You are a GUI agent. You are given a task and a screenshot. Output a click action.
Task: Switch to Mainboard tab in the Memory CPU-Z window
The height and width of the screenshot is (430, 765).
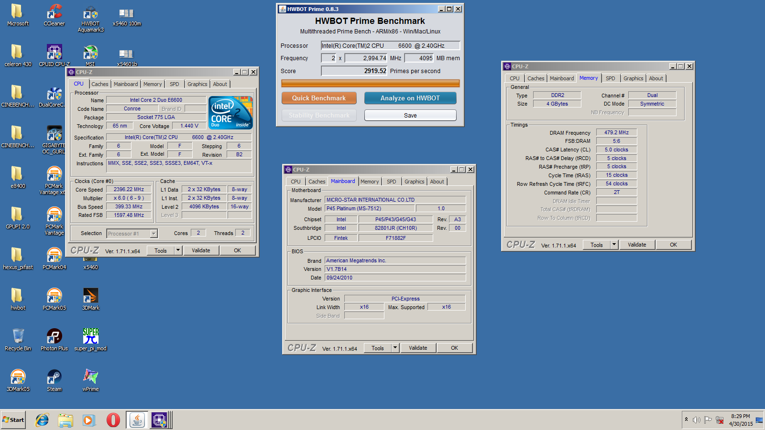[x=562, y=78]
